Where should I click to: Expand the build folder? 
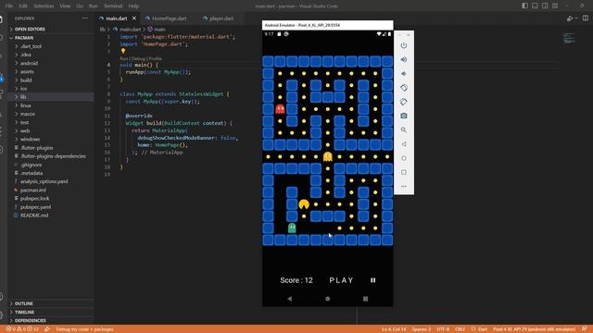tap(51, 80)
